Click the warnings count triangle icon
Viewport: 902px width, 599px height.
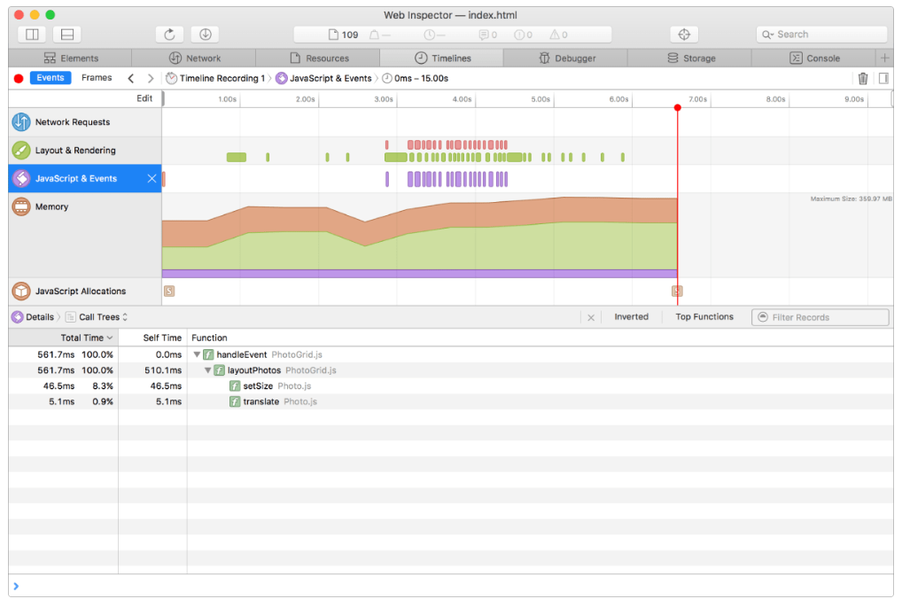[x=554, y=35]
